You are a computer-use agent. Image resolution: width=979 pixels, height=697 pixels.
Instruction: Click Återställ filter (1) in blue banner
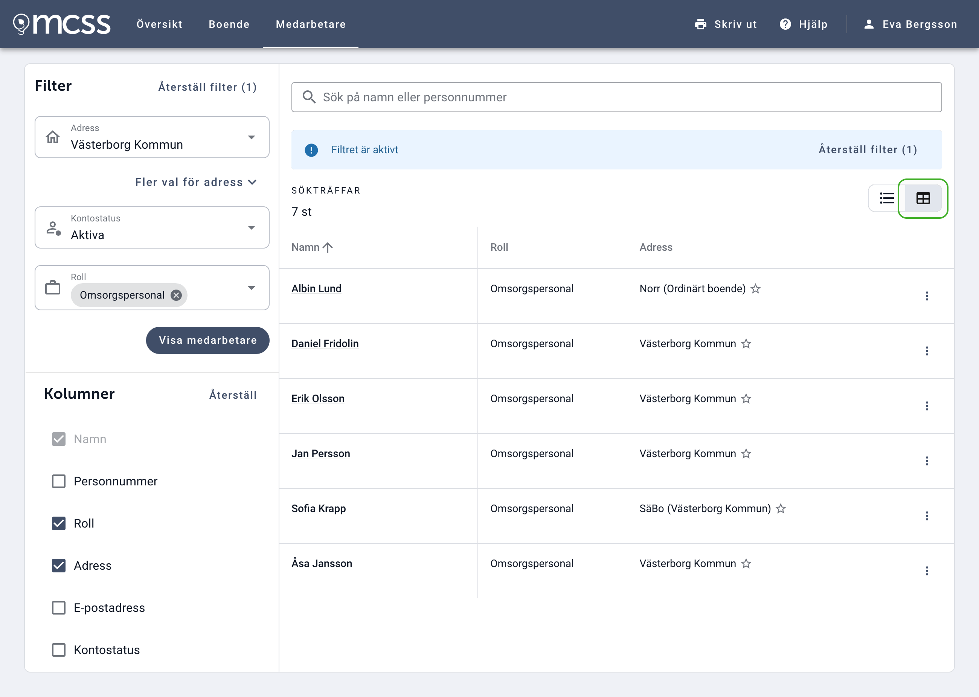click(868, 150)
